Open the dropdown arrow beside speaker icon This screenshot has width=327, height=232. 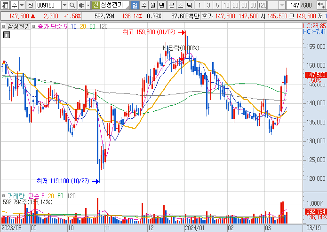pos(88,5)
